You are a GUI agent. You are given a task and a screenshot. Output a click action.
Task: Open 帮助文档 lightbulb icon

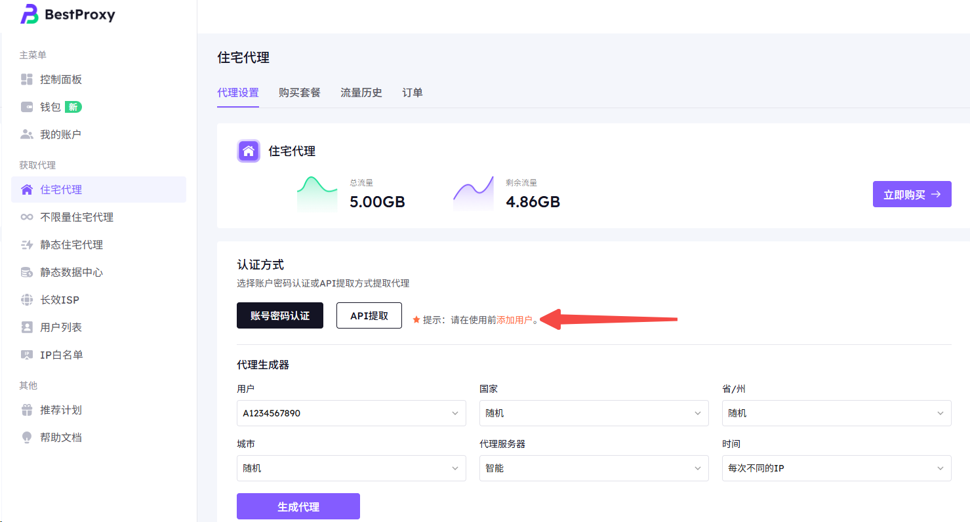tap(27, 437)
